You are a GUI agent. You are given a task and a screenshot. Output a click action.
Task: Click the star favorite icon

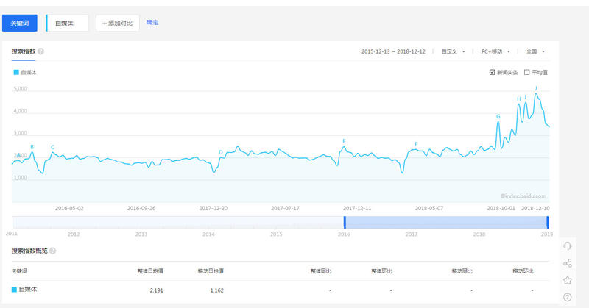pos(567,280)
